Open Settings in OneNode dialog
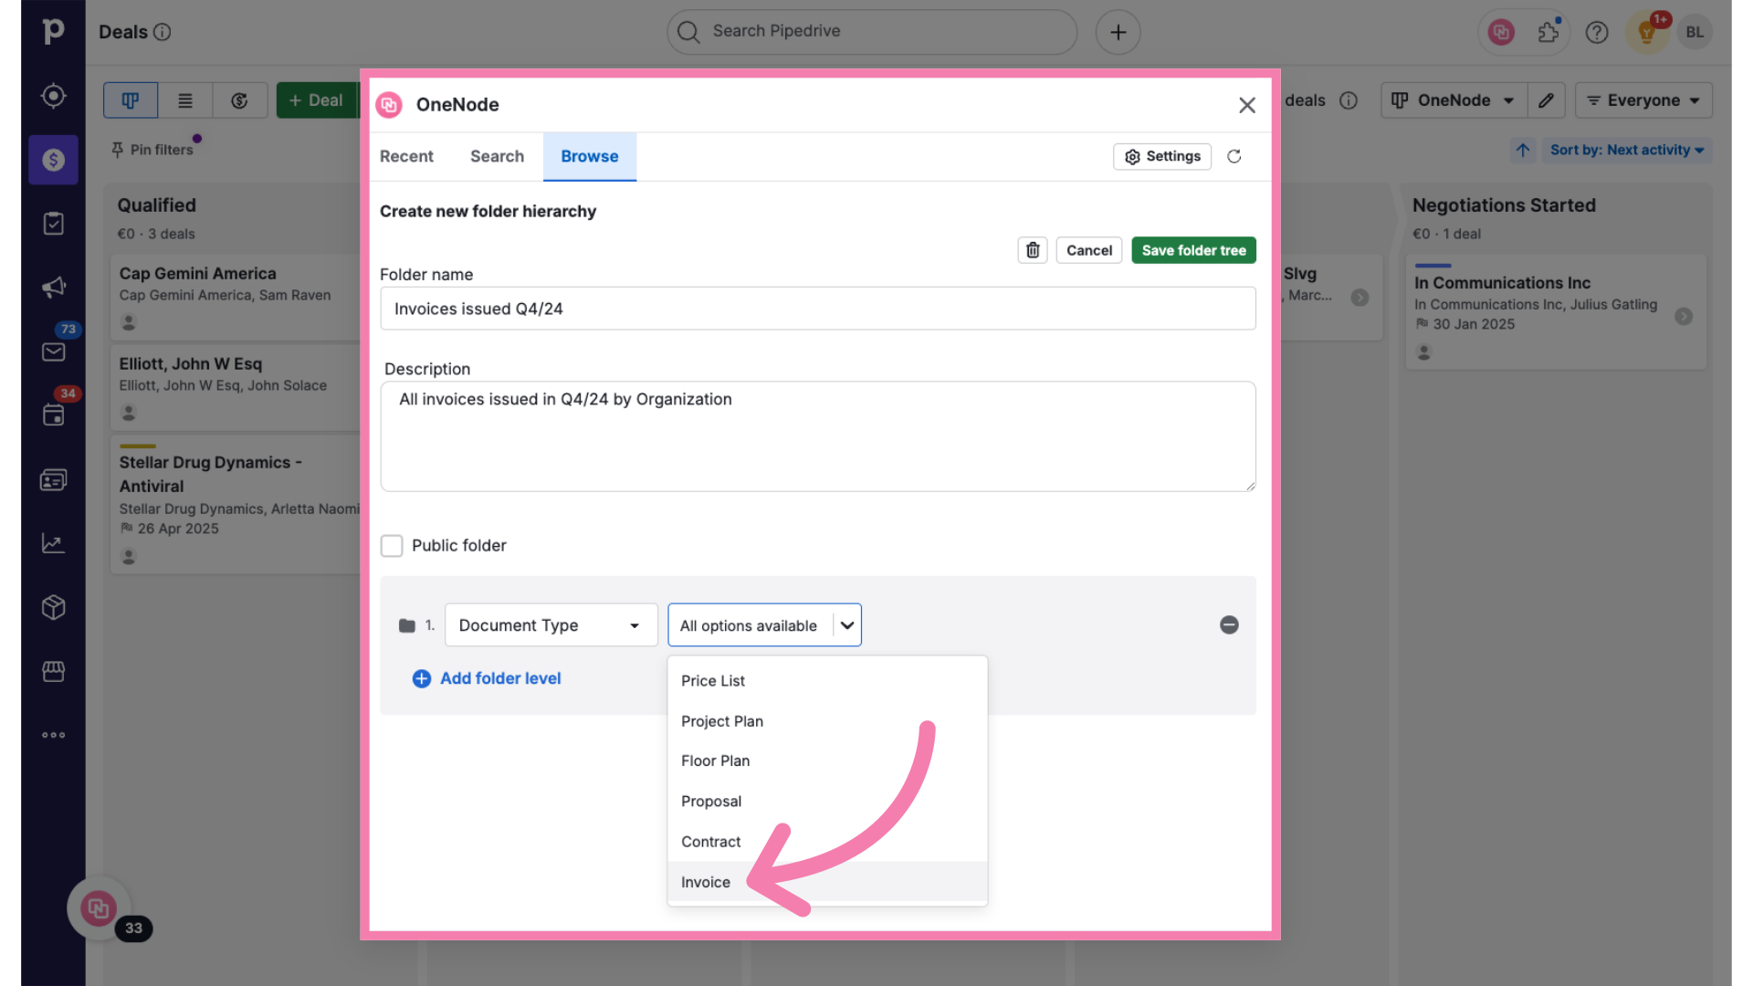The image size is (1753, 986). point(1162,156)
